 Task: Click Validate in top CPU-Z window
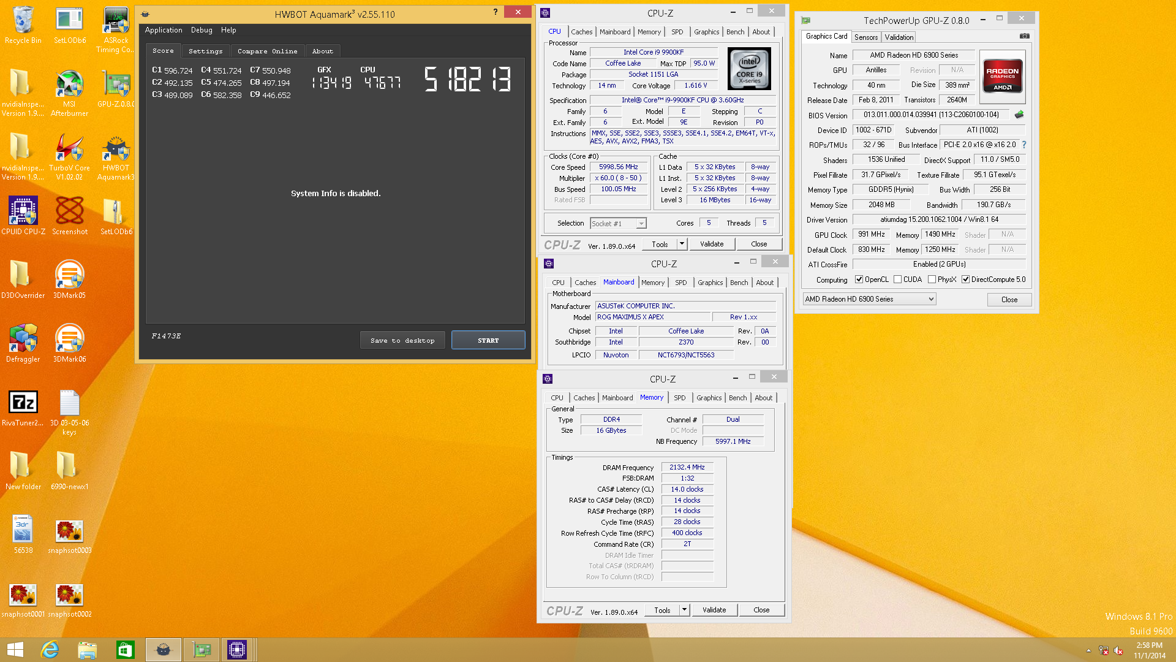[x=711, y=244]
